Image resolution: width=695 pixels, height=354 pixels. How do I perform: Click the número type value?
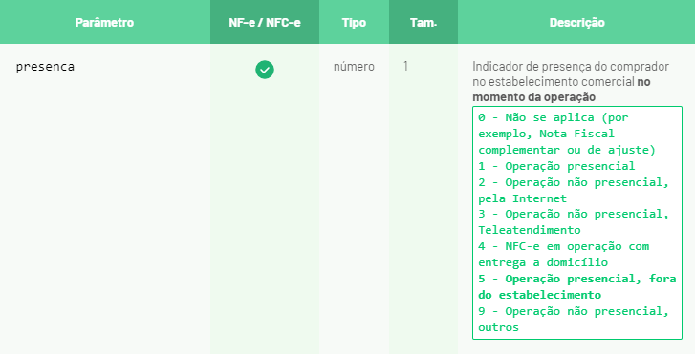pos(354,67)
